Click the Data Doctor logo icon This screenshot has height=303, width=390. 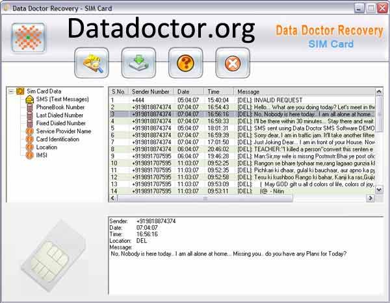pyautogui.click(x=28, y=38)
